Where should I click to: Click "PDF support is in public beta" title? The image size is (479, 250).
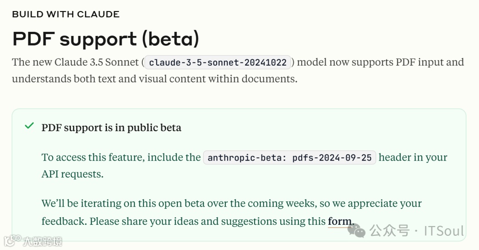(x=111, y=128)
